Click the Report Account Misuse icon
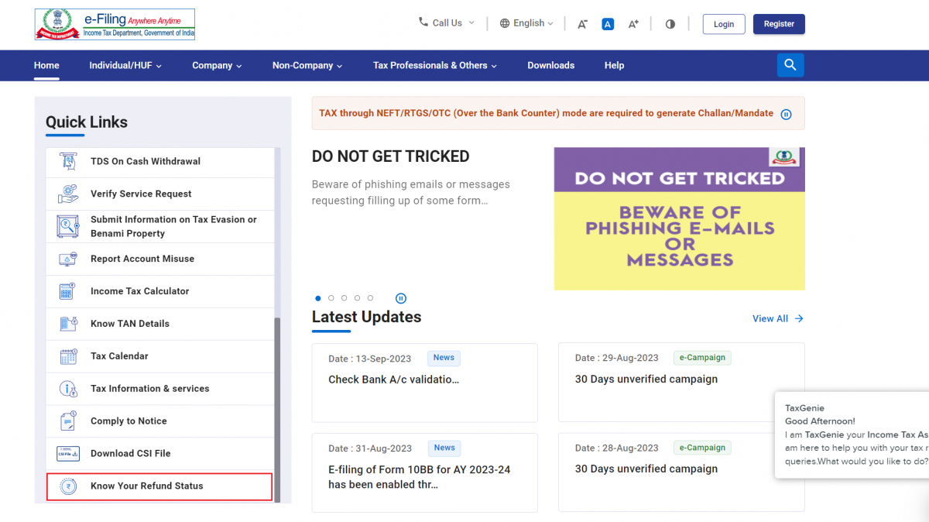 (66, 259)
